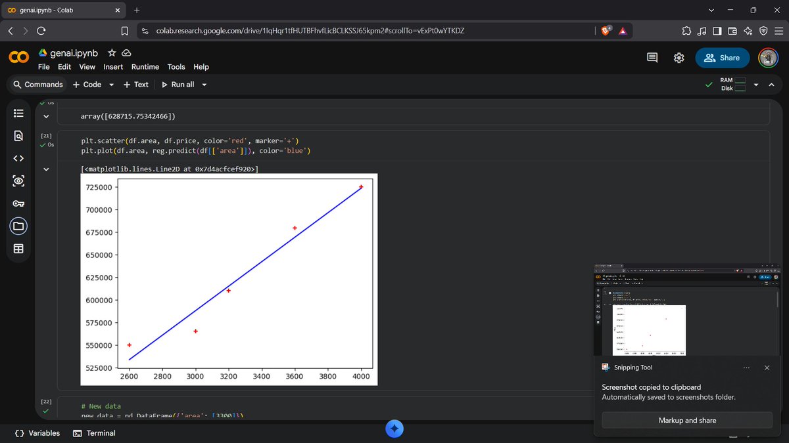The width and height of the screenshot is (789, 443).
Task: Select the genai.ipynb - Colab browser tab
Action: [x=62, y=10]
